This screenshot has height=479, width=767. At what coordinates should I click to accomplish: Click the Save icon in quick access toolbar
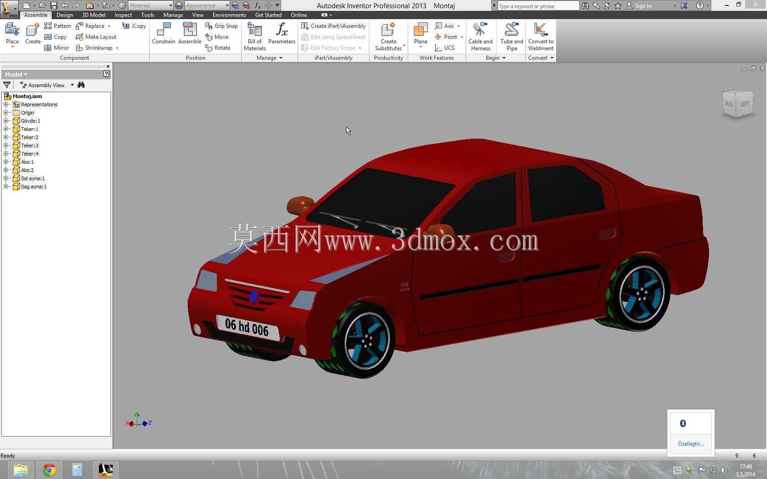(53, 5)
